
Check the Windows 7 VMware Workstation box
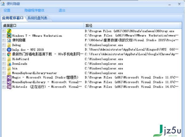click(x=4, y=36)
